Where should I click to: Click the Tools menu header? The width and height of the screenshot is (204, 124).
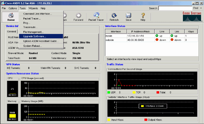tap(23, 8)
